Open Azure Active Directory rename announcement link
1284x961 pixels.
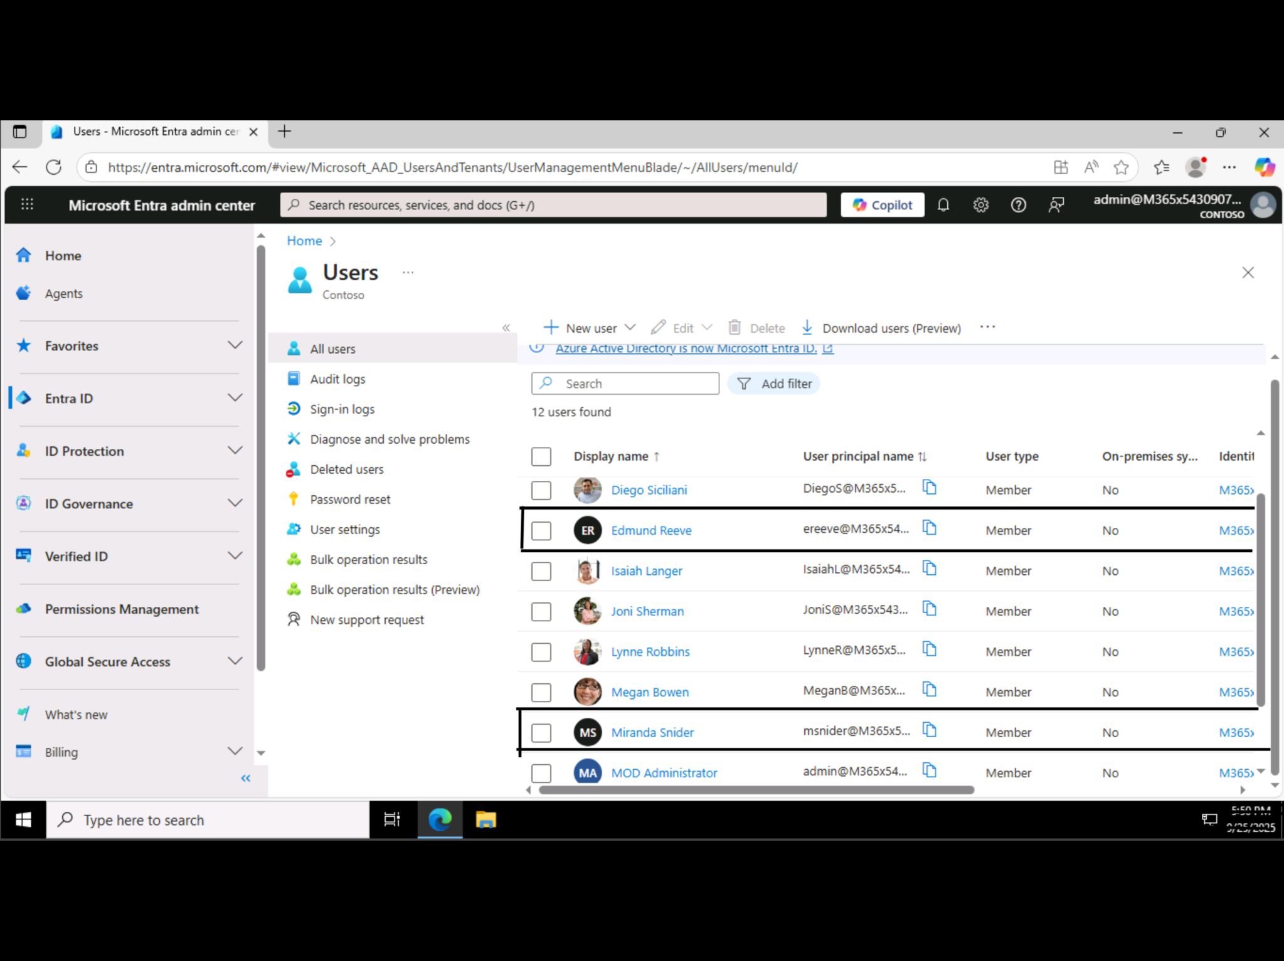[x=686, y=349]
